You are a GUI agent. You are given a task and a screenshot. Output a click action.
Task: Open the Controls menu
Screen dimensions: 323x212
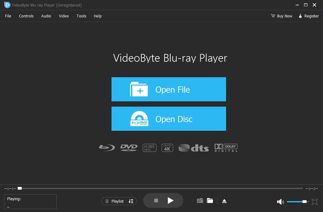26,16
